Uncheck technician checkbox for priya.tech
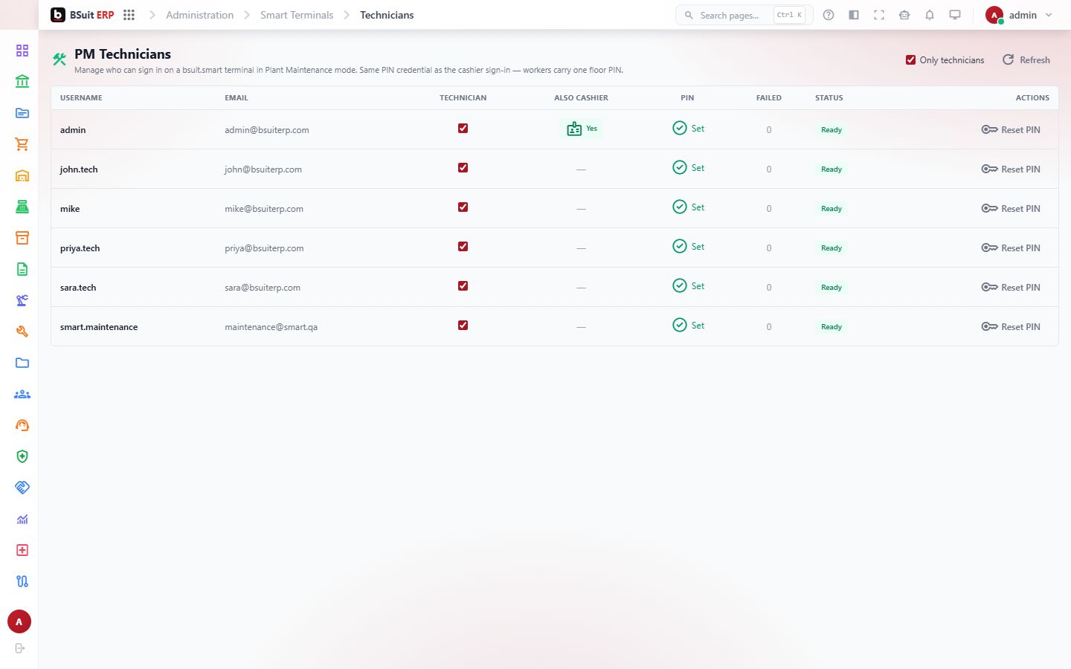This screenshot has height=669, width=1071. point(463,247)
